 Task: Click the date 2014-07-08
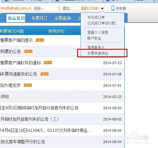[x=112, y=74]
